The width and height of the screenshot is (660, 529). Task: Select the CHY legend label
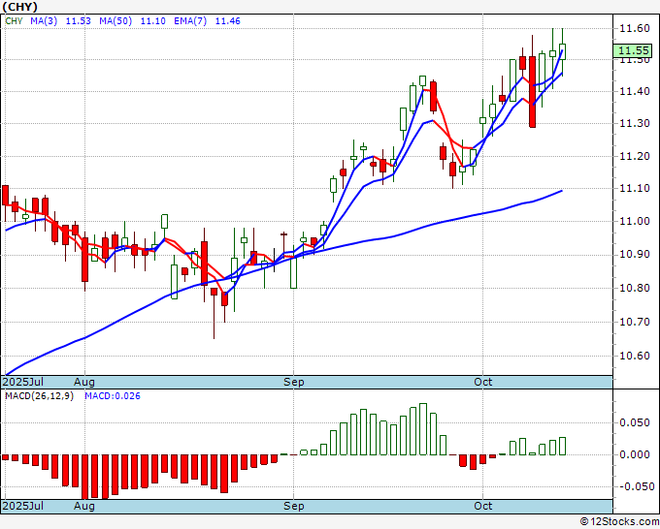(14, 21)
